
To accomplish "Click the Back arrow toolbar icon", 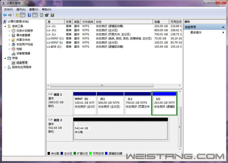I will [x=5, y=15].
